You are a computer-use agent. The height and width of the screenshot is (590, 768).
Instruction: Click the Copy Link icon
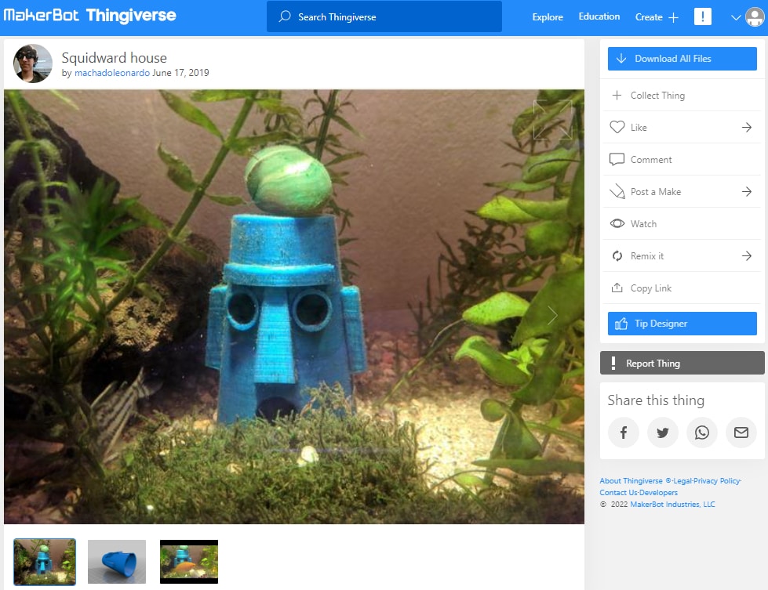pos(617,288)
